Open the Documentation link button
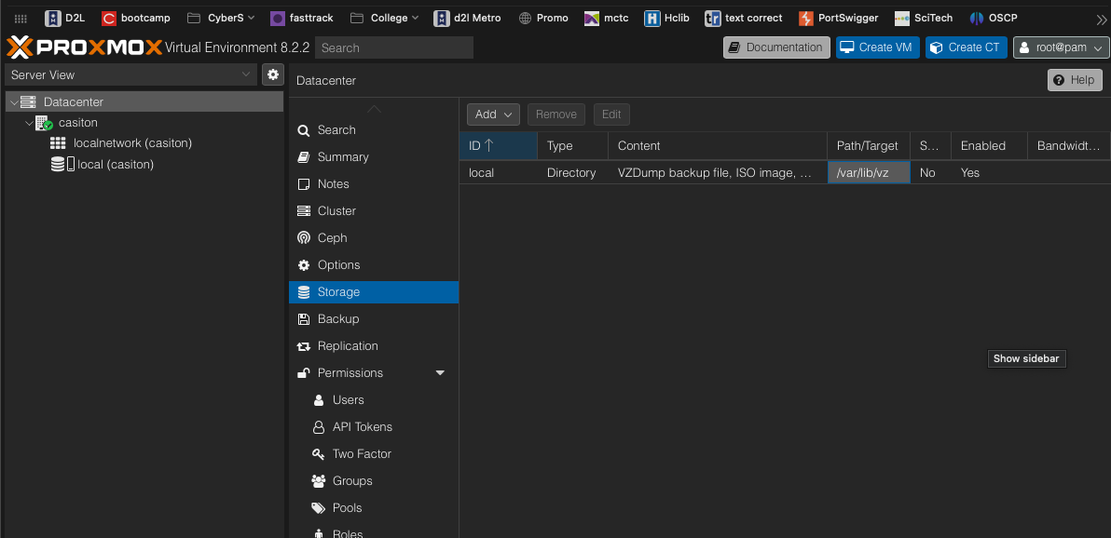The width and height of the screenshot is (1111, 538). pyautogui.click(x=775, y=47)
